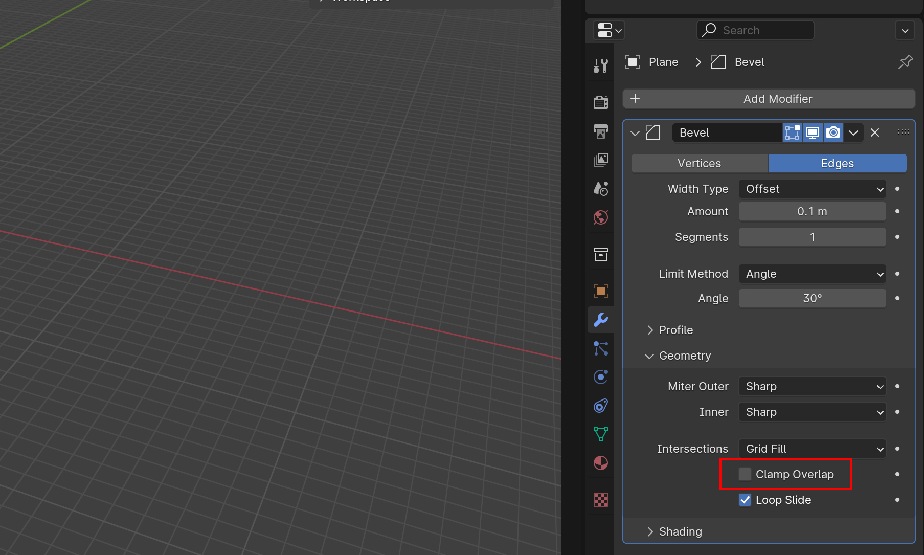Collapse the Bevel modifier panel

coord(635,133)
